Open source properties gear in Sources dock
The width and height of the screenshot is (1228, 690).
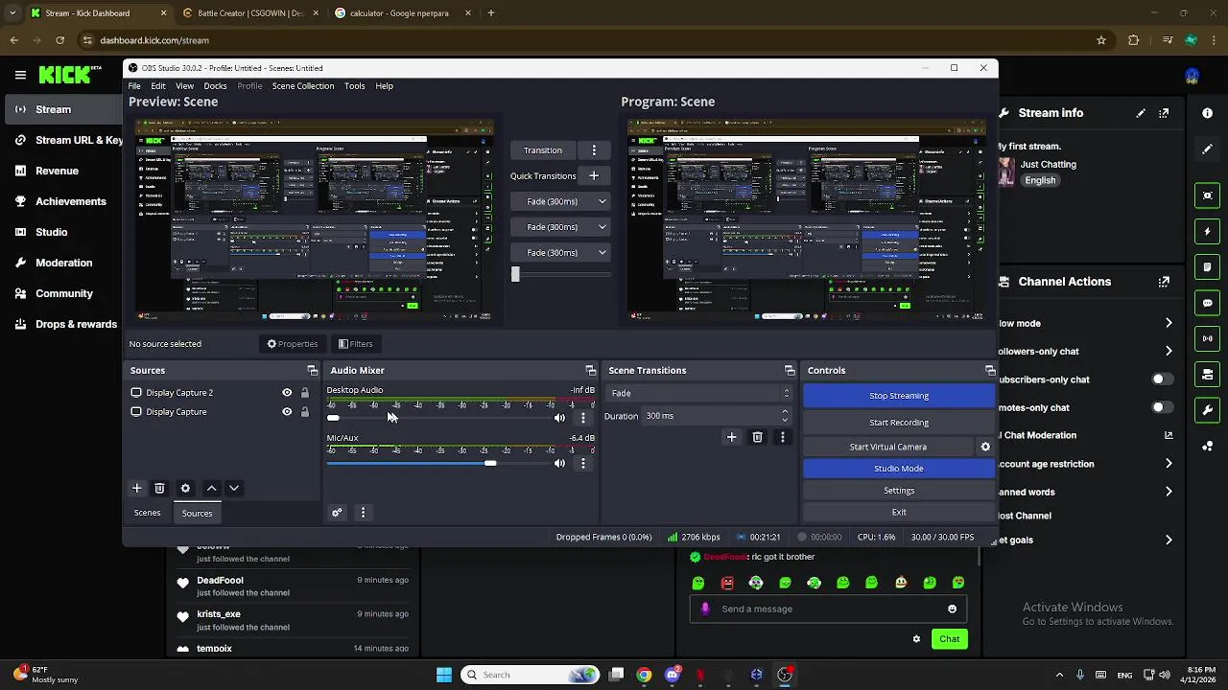tap(185, 488)
